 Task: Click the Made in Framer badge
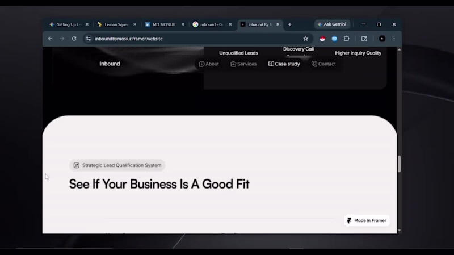pyautogui.click(x=367, y=220)
